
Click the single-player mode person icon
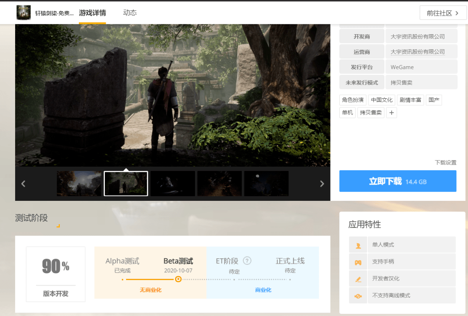358,245
